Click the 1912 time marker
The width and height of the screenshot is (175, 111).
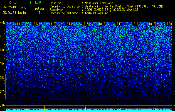tap(35, 24)
